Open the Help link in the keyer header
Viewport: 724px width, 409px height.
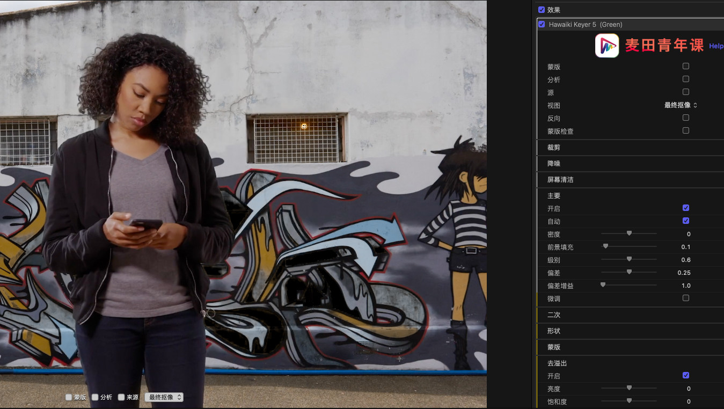tap(716, 46)
